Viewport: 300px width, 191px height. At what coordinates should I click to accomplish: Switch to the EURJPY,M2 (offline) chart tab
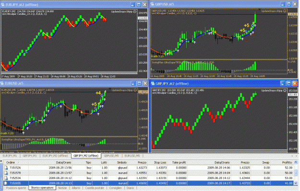pyautogui.click(x=55, y=156)
